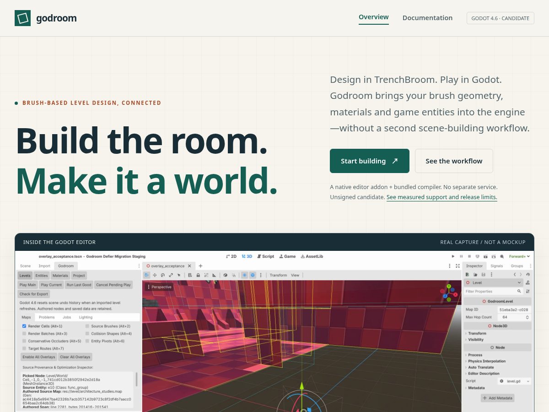
Task: Select the Move Mode tool icon
Action: click(x=155, y=275)
